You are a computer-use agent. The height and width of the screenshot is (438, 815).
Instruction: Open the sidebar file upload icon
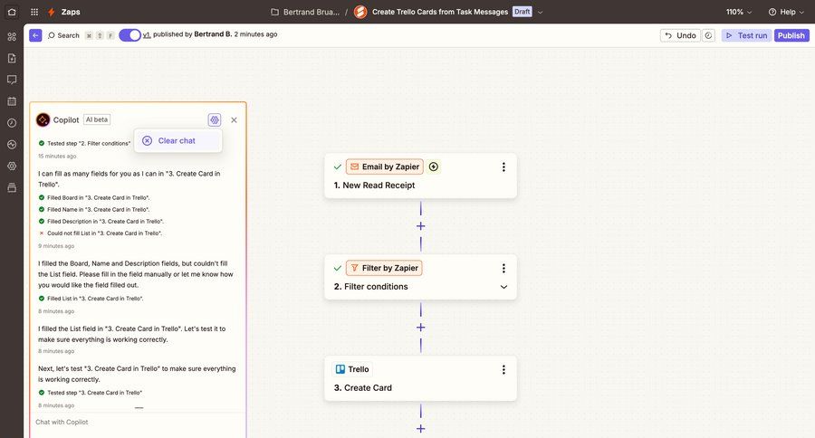pos(12,58)
